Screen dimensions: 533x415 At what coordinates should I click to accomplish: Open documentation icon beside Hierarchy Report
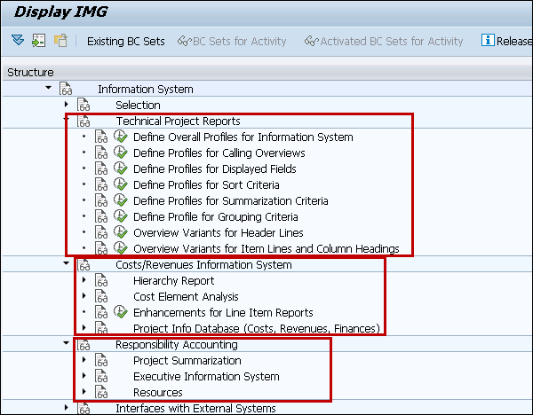(101, 281)
